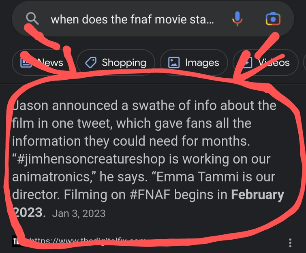Click the picture icon on Images chip
This screenshot has width=306, height=253.
coord(174,62)
